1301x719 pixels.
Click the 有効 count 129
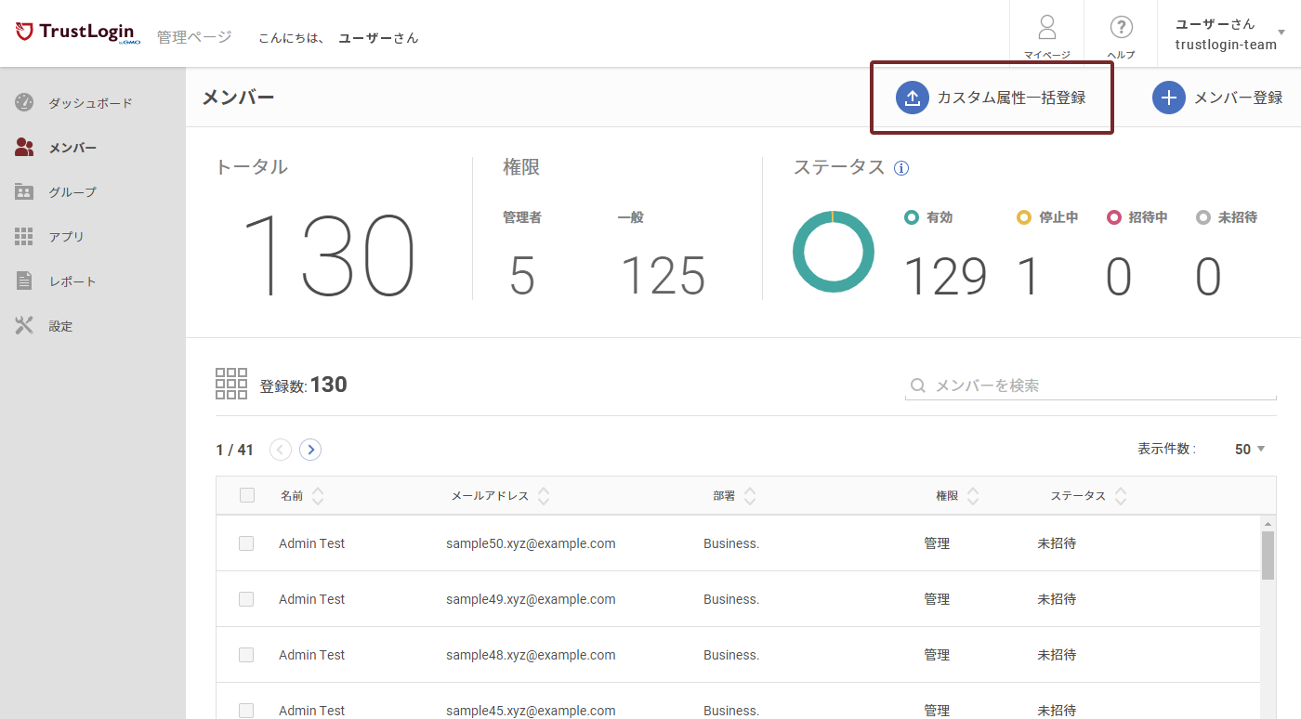945,276
